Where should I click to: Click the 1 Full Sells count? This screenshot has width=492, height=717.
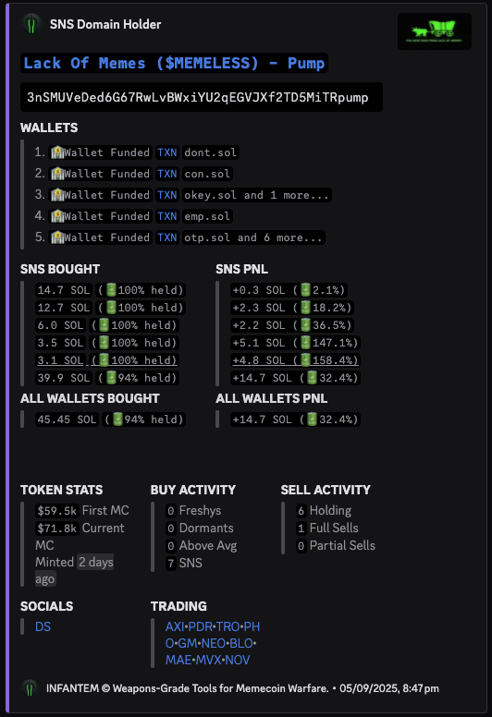click(301, 529)
